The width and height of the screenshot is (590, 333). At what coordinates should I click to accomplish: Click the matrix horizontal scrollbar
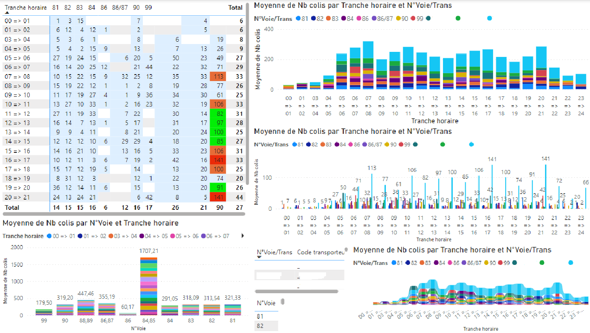123,214
